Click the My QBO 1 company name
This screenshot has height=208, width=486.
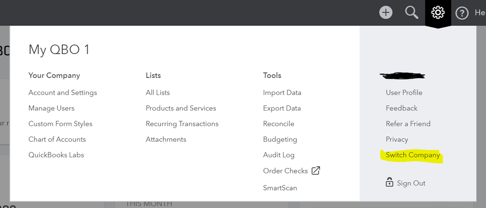pos(59,50)
